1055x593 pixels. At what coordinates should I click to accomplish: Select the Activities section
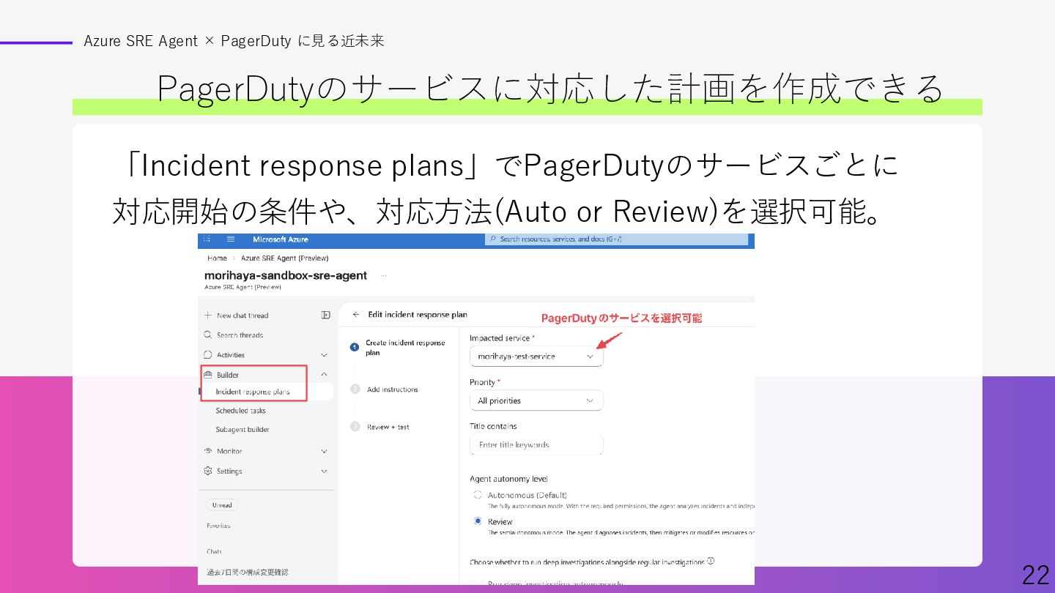click(231, 355)
